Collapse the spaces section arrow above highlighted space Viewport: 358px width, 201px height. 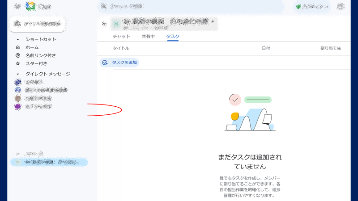point(18,154)
